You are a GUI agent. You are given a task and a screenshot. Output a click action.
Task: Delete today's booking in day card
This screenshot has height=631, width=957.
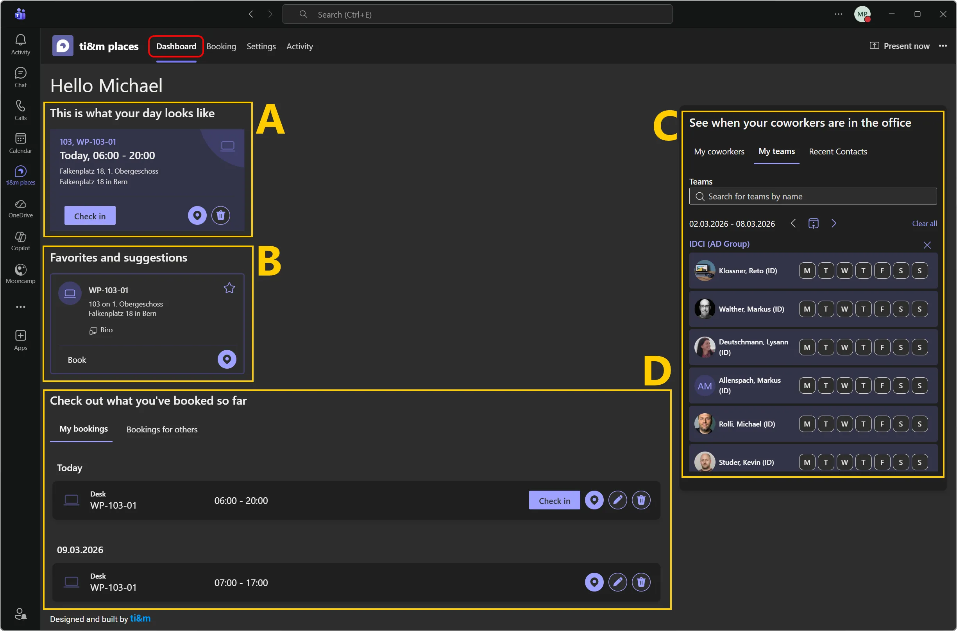click(221, 216)
